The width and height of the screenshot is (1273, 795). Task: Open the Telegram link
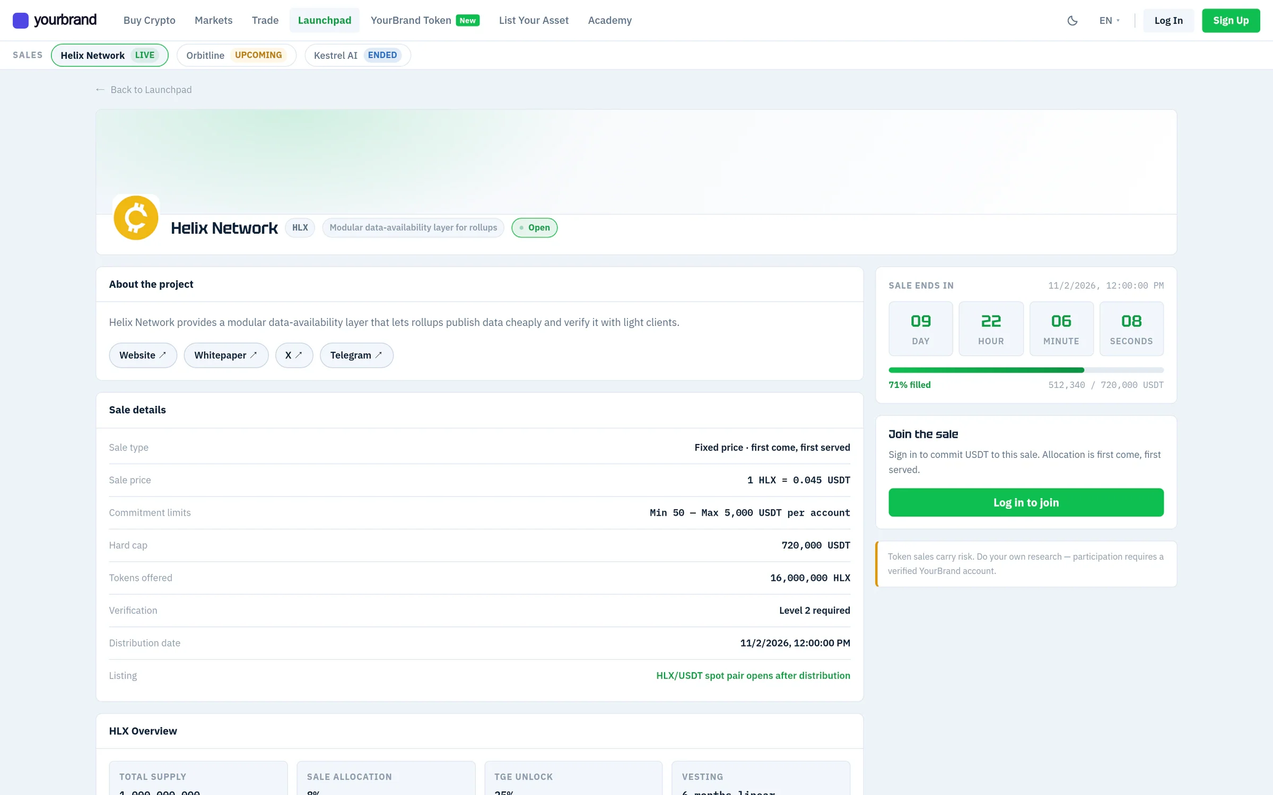[356, 355]
